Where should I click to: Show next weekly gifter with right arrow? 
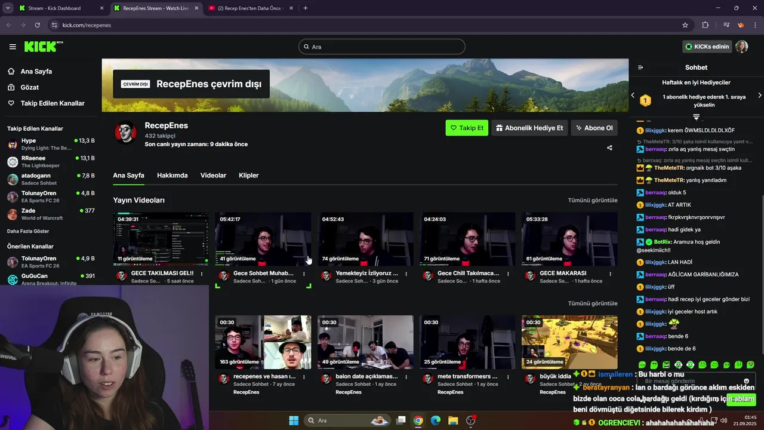(x=759, y=96)
